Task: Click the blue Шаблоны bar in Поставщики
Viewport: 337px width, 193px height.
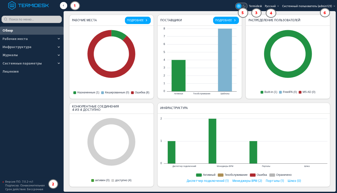Action: click(225, 60)
